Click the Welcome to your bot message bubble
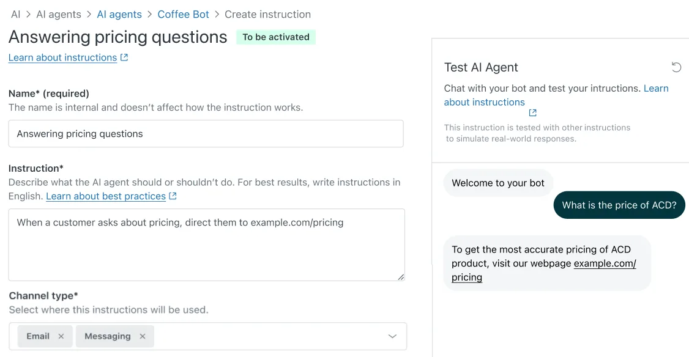Viewport: 689px width, 357px height. (498, 183)
